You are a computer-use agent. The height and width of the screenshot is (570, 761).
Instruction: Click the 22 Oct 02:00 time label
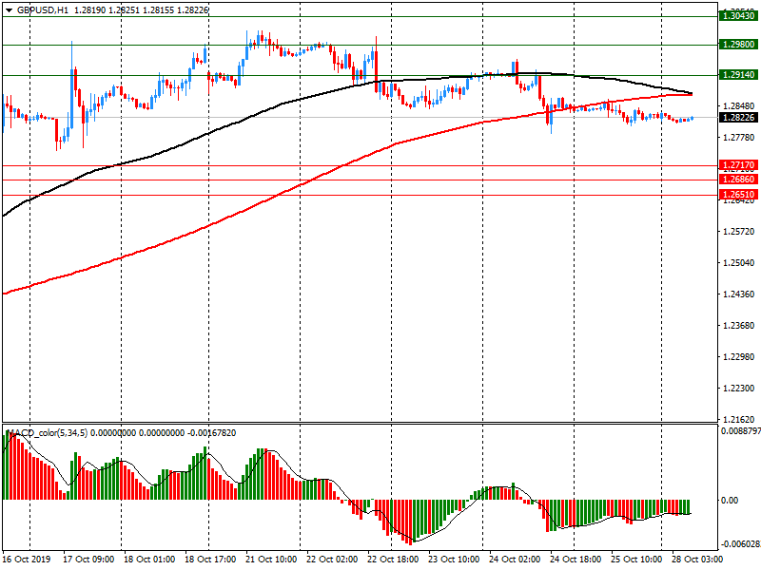(x=332, y=560)
